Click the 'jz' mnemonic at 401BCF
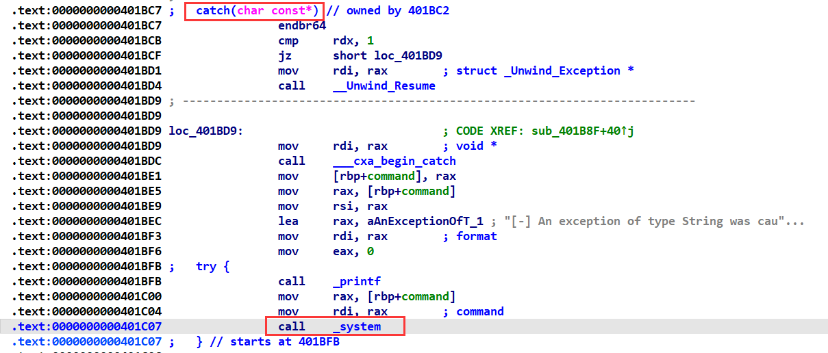828x353 pixels. click(285, 56)
